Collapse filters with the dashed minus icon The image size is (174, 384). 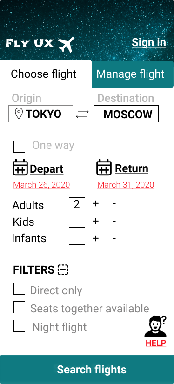(x=63, y=269)
